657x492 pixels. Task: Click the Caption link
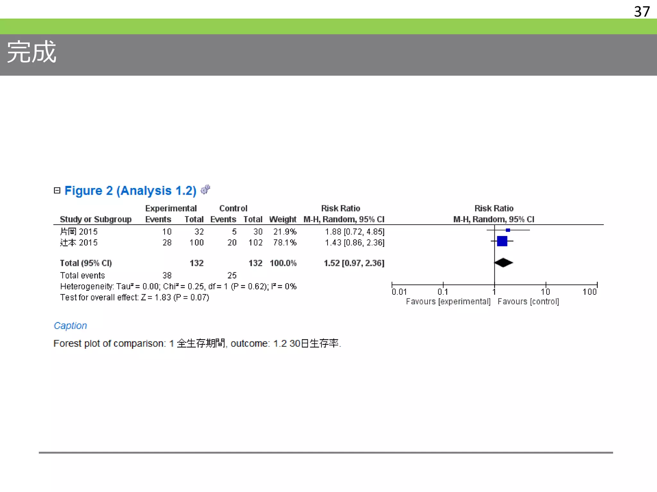(x=70, y=325)
